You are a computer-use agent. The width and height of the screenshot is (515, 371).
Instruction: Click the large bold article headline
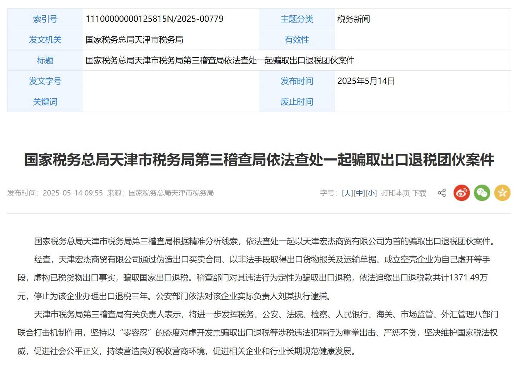pos(259,159)
